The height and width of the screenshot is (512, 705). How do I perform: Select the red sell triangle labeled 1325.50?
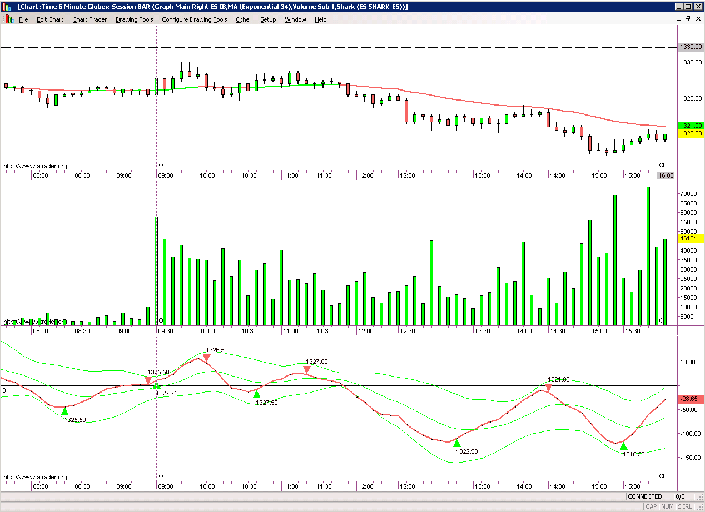point(148,380)
